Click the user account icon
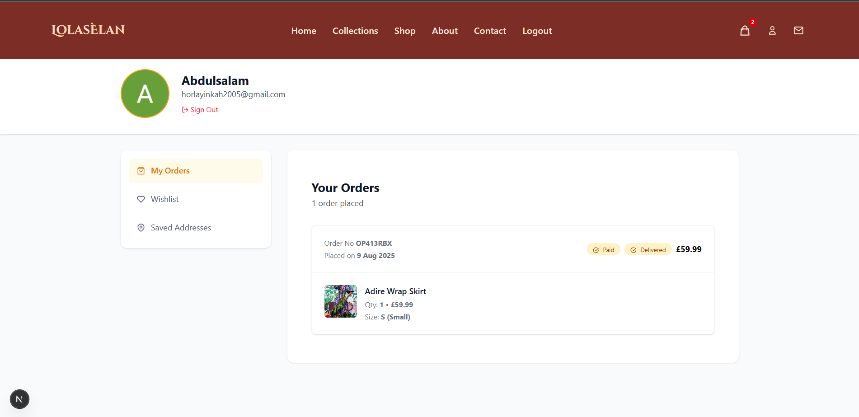 772,30
